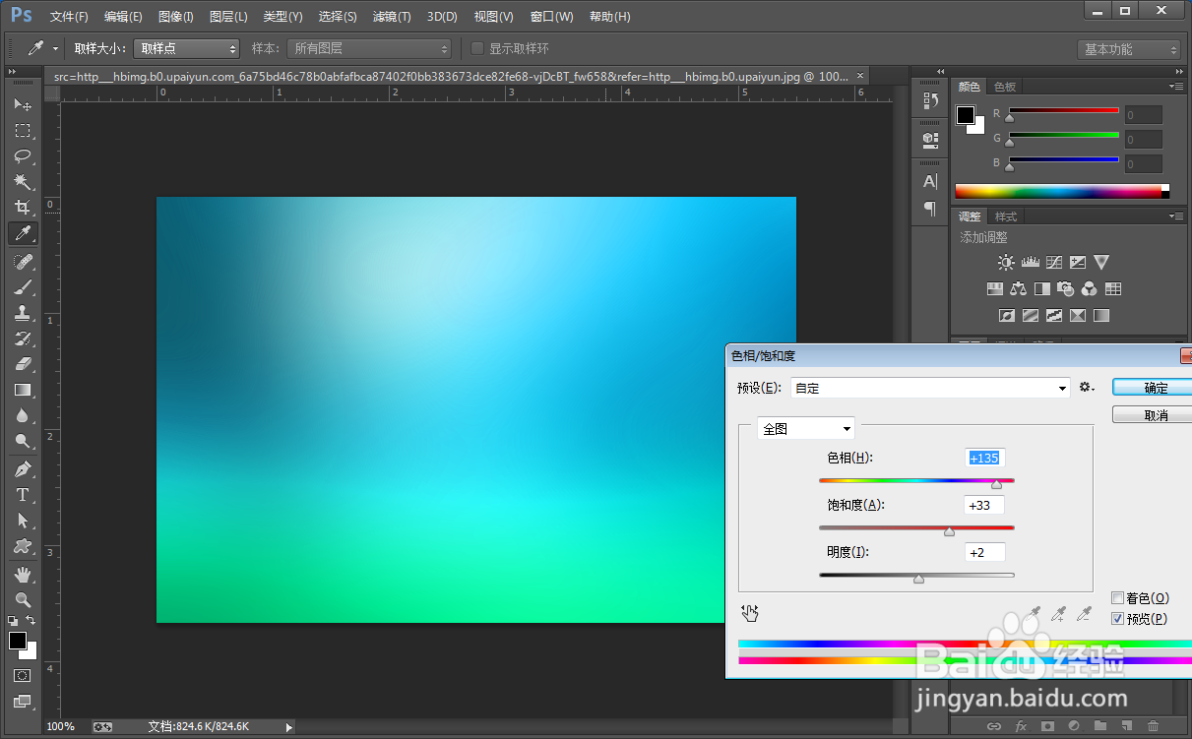This screenshot has width=1192, height=739.
Task: Select the Dodge tool
Action: [x=23, y=441]
